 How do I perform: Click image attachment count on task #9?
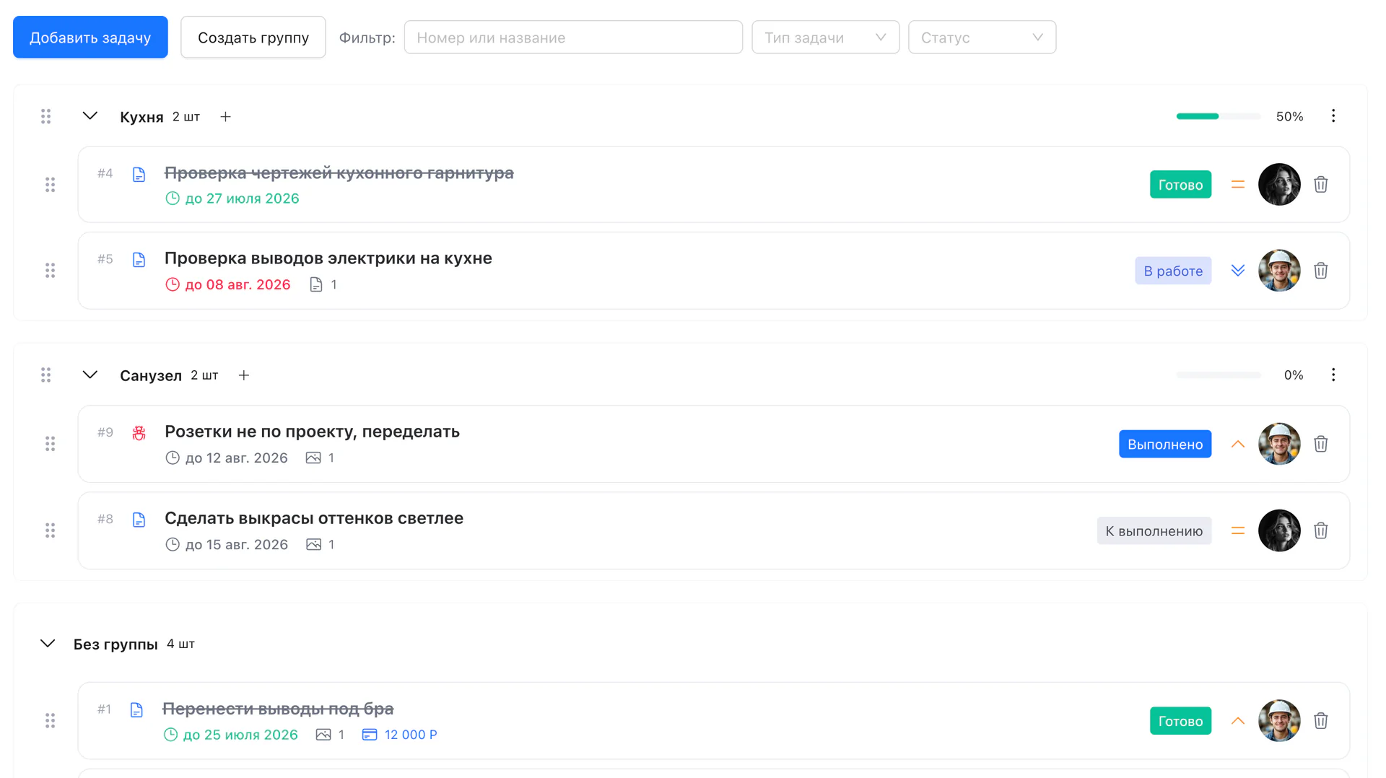(x=320, y=458)
